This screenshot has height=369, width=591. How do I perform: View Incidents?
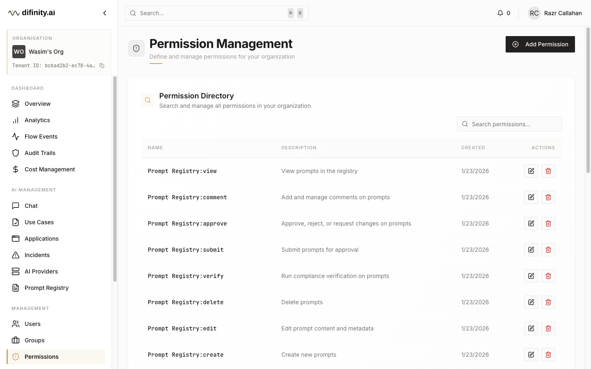(56, 255)
